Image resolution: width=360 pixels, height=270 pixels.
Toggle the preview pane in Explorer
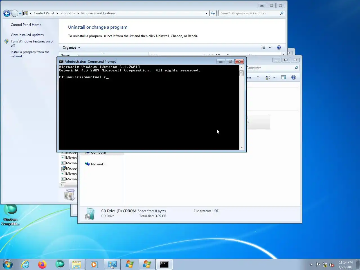tap(283, 77)
